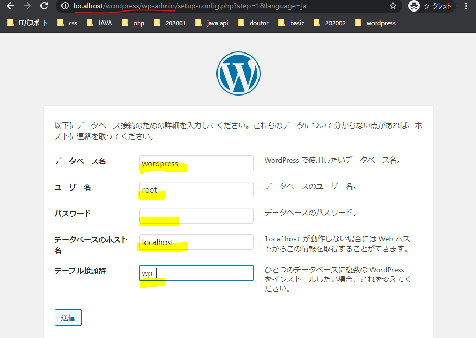Click the データベース名 label
Screen dimensions: 476x338
tap(80, 161)
